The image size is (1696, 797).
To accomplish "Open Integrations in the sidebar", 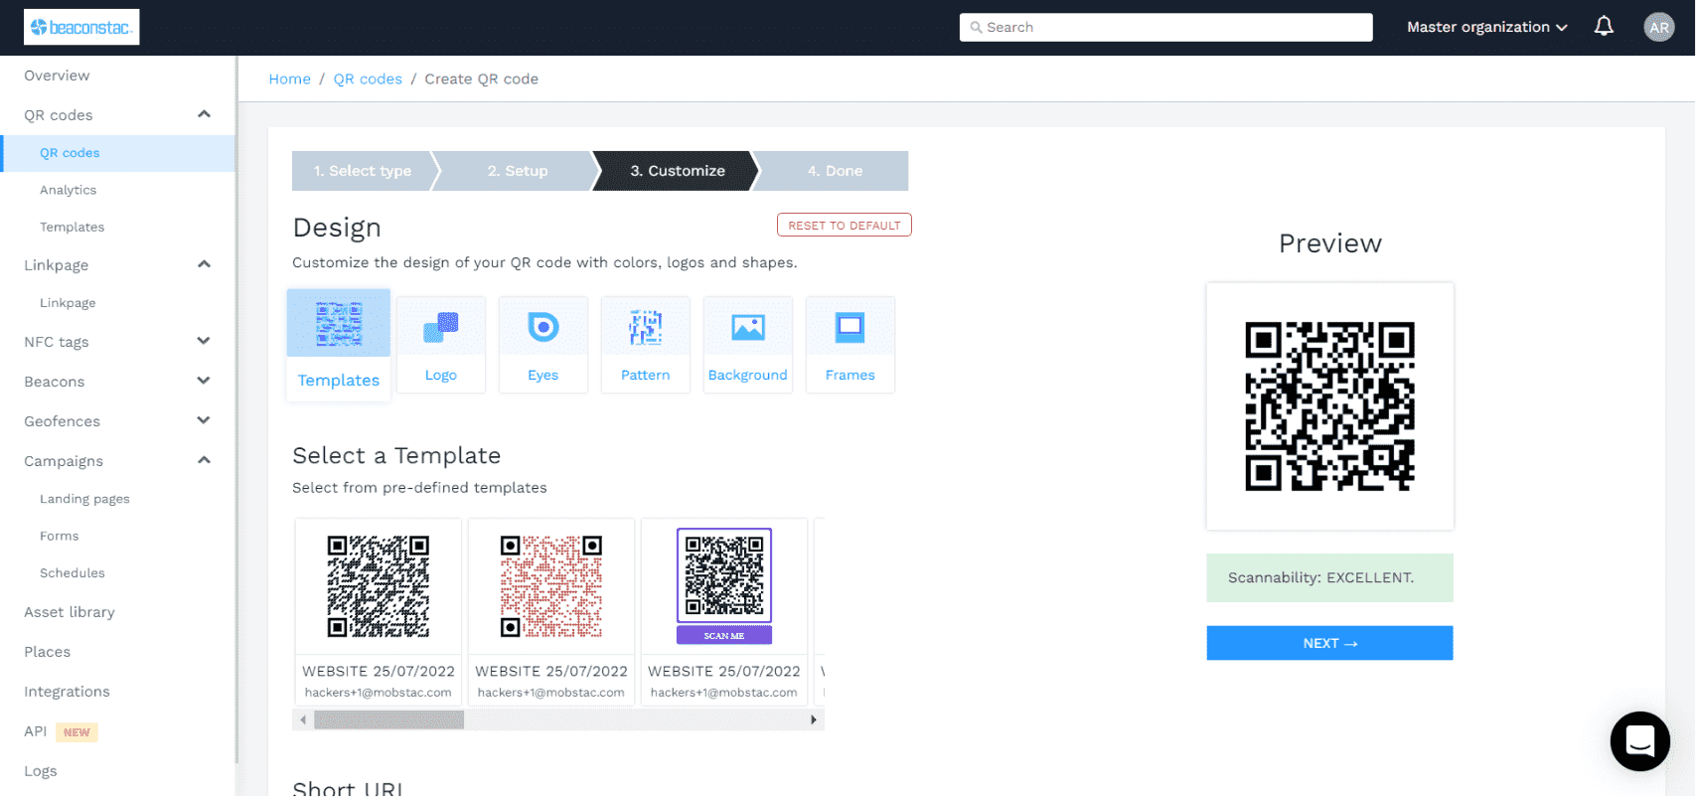I will tap(67, 692).
